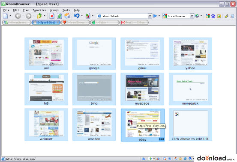Image resolution: width=237 pixels, height=162 pixels.
Task: Click the red X Stop button
Action: 52,16
